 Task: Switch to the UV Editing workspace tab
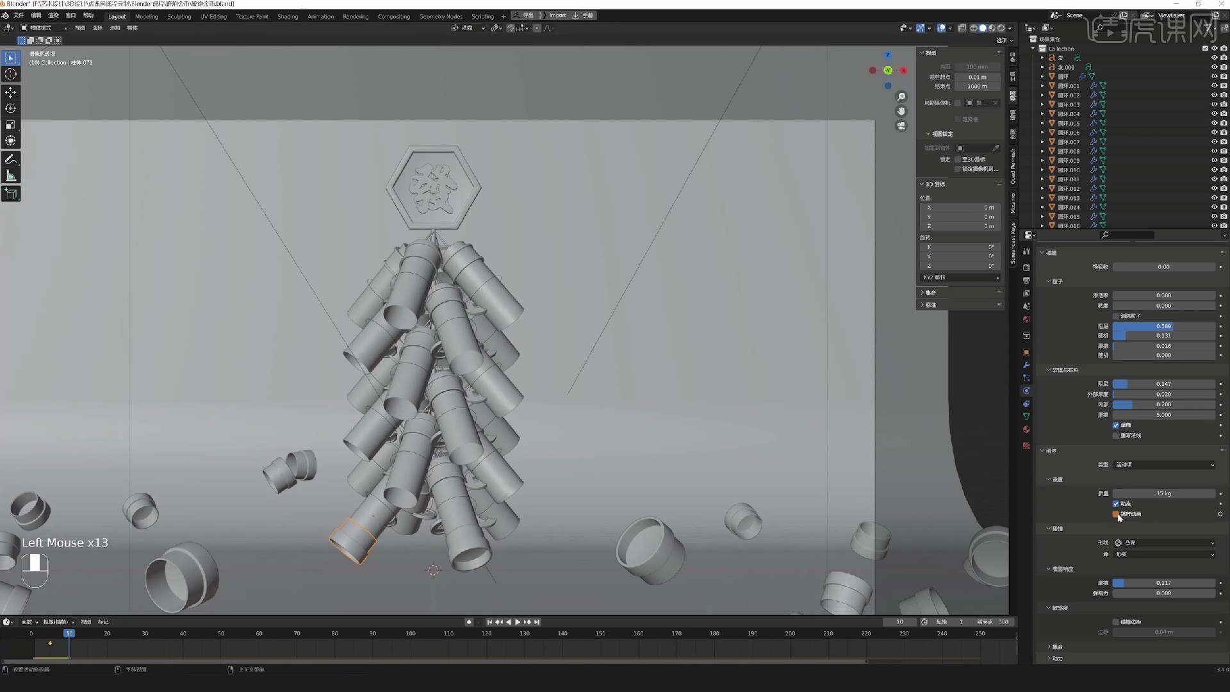click(x=213, y=16)
